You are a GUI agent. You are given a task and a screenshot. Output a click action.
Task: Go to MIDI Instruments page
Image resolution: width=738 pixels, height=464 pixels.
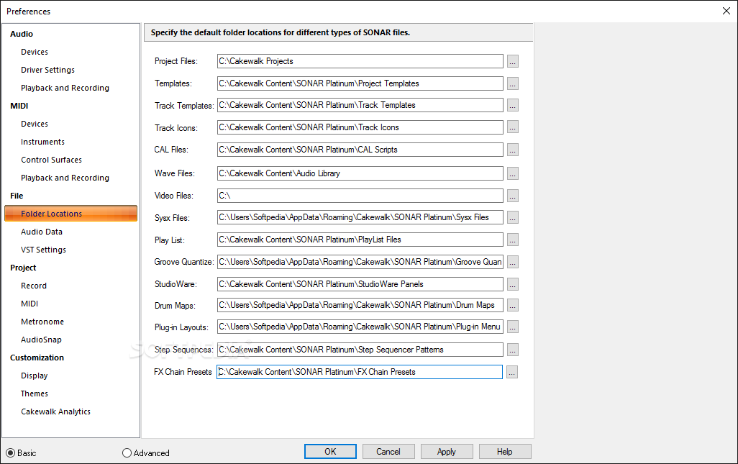click(x=42, y=142)
